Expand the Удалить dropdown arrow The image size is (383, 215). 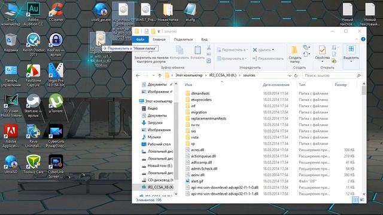[273, 50]
